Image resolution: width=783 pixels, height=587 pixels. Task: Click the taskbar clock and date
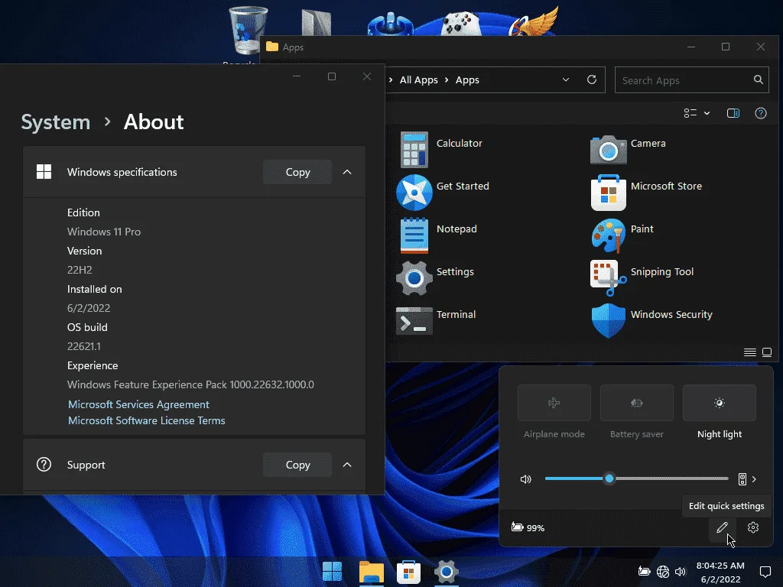click(720, 572)
